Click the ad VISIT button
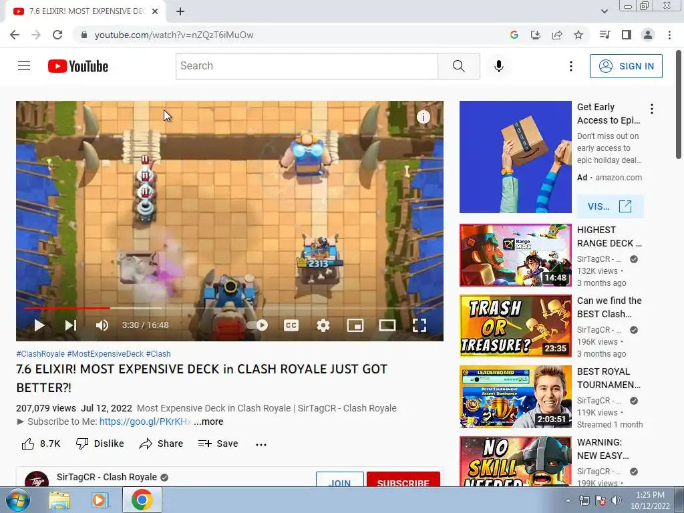 point(610,206)
